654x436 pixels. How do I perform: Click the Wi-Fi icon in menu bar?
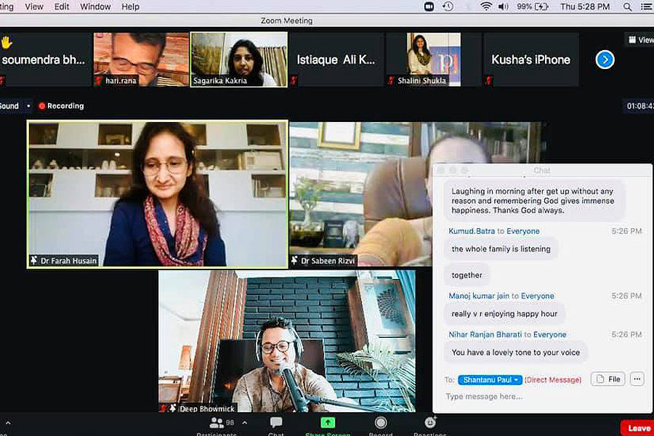coord(485,7)
